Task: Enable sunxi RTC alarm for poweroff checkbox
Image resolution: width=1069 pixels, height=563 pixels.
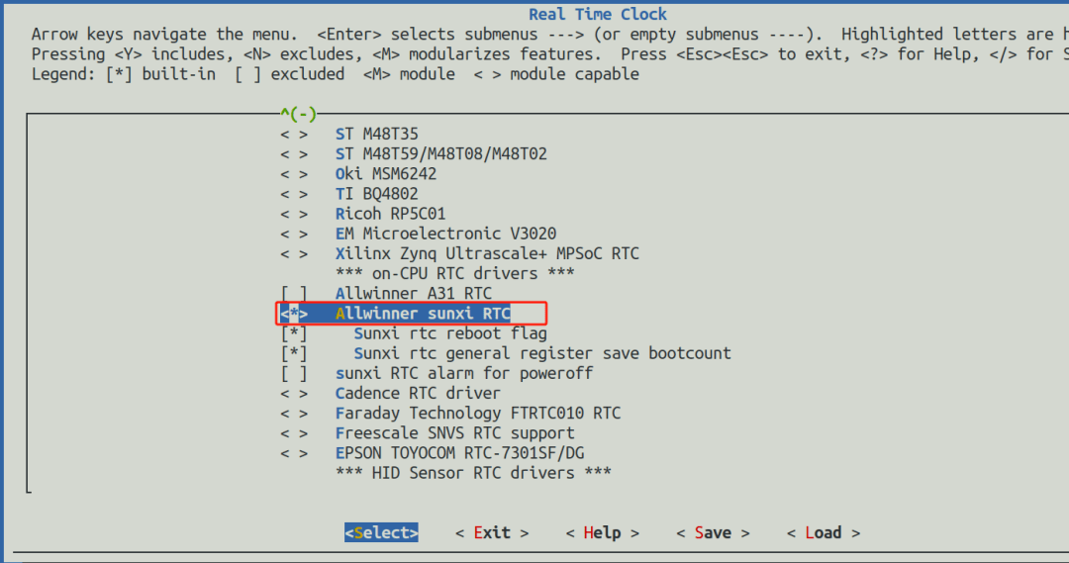Action: pyautogui.click(x=294, y=373)
